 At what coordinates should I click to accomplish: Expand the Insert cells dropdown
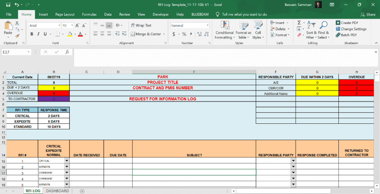[x=288, y=23]
